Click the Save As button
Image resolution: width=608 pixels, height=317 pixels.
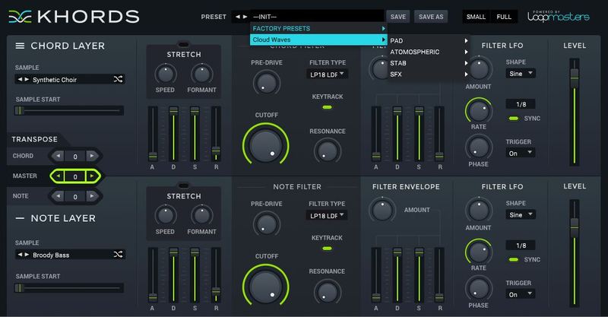pos(431,17)
